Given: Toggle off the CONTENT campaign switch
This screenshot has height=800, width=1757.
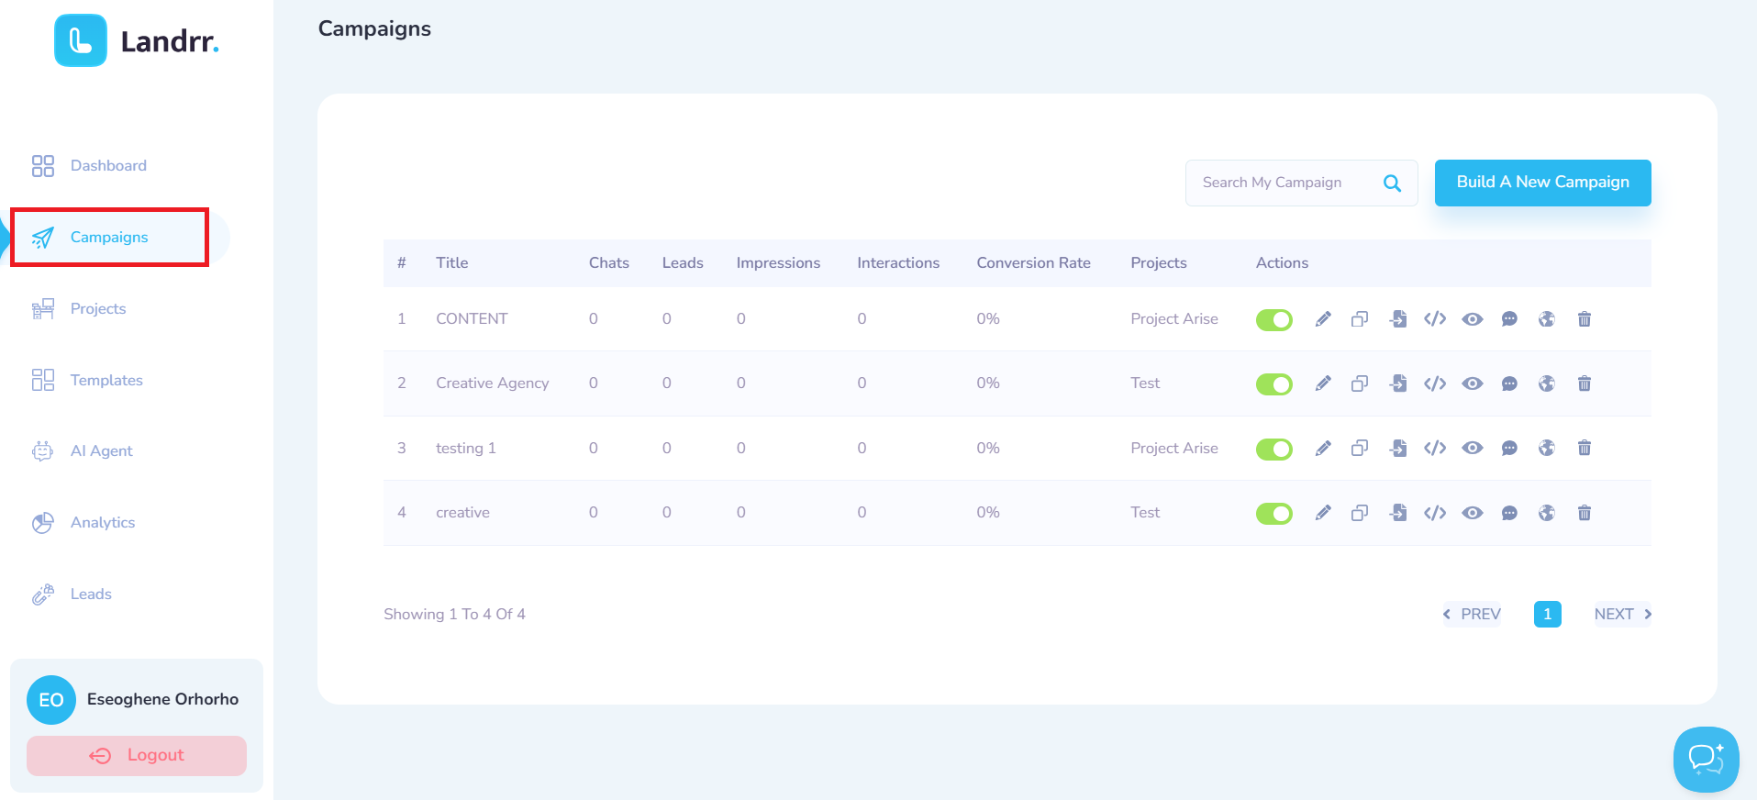Looking at the screenshot, I should tap(1273, 319).
